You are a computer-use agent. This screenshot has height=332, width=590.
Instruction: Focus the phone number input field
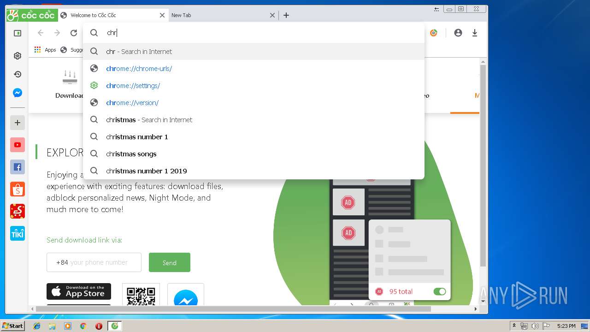[94, 262]
